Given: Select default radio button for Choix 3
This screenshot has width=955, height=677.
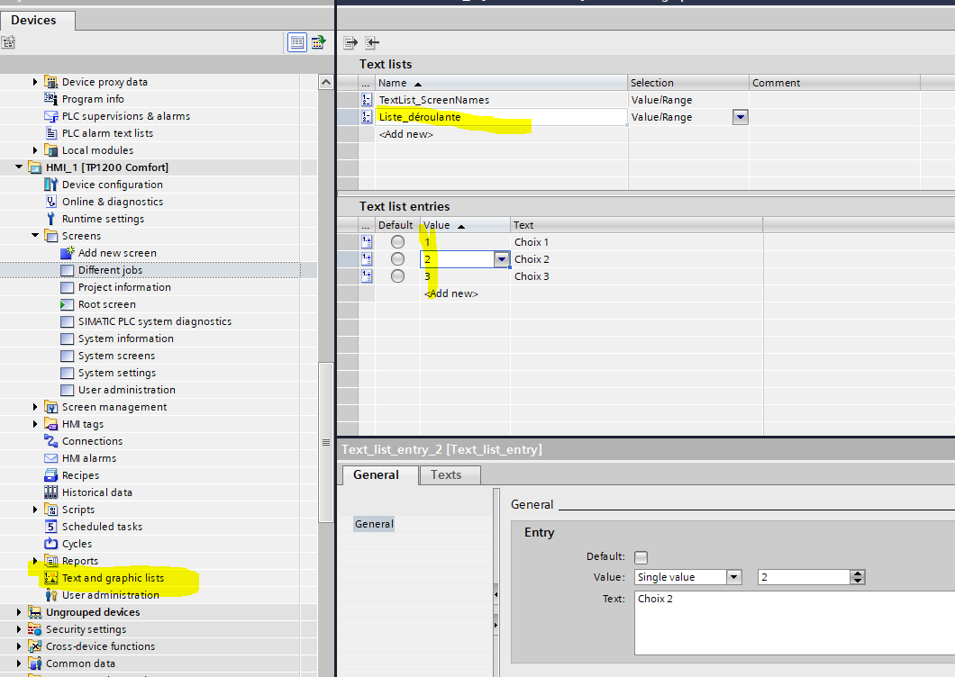Looking at the screenshot, I should point(397,276).
